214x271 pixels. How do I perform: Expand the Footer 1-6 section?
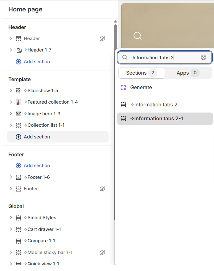pyautogui.click(x=11, y=177)
